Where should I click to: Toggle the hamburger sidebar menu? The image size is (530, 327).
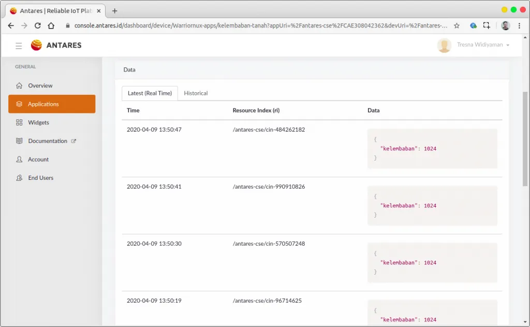[19, 46]
